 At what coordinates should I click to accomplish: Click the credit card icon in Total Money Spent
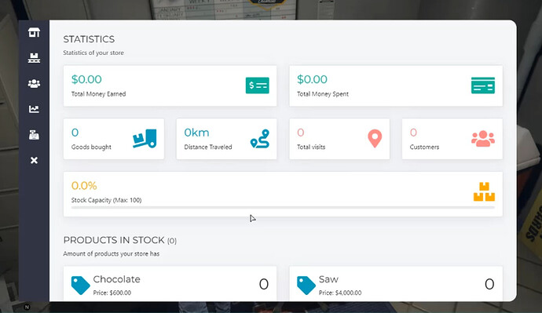click(483, 86)
